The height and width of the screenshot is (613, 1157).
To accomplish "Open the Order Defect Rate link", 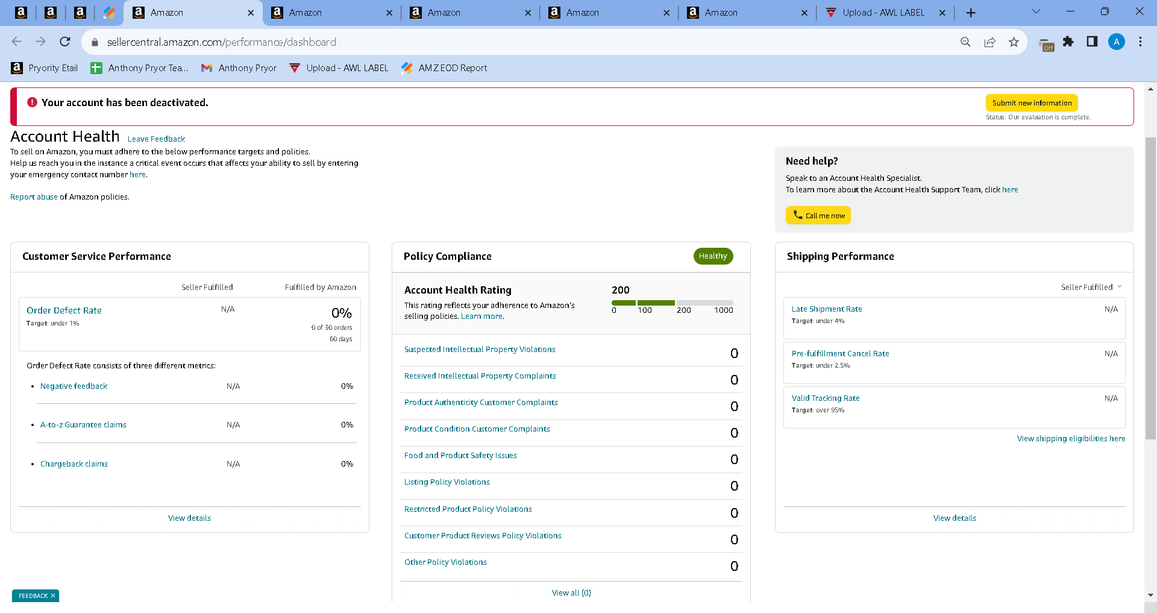I will coord(64,310).
